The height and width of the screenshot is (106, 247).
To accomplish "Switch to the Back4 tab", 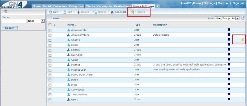I will pos(47,6).
